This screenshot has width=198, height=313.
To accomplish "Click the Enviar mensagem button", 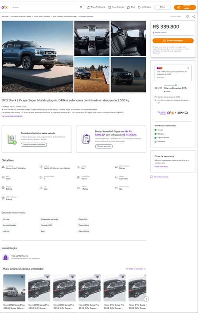I will pyautogui.click(x=173, y=41).
